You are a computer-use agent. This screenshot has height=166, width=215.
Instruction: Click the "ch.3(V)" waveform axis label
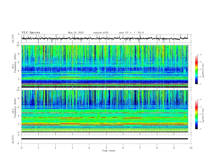13,139
